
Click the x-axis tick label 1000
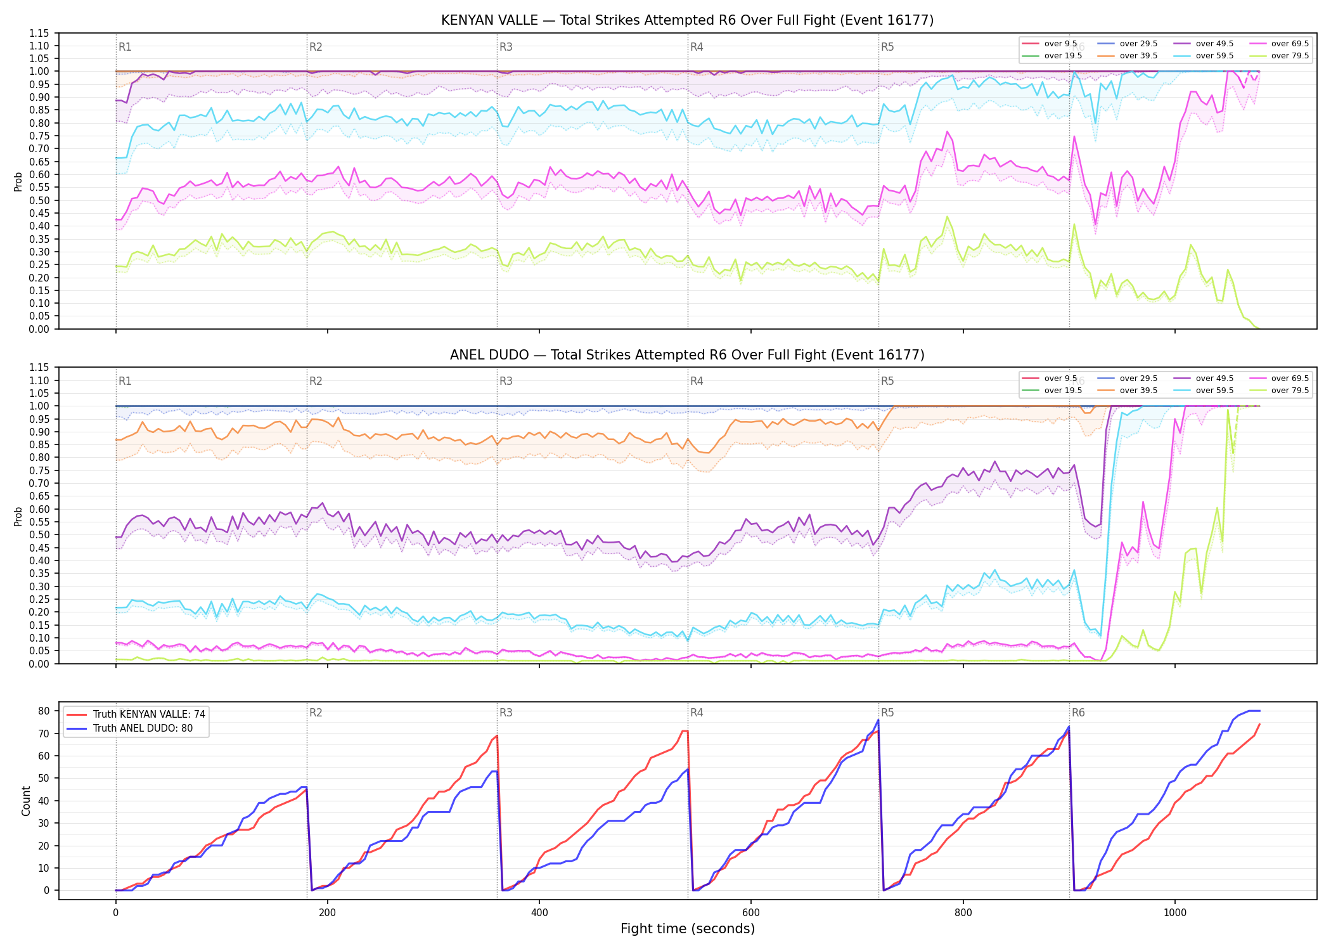click(1175, 913)
